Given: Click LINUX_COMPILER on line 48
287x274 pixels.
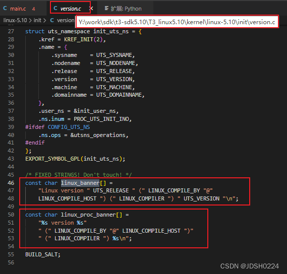Looking at the screenshot, I should 142,198.
